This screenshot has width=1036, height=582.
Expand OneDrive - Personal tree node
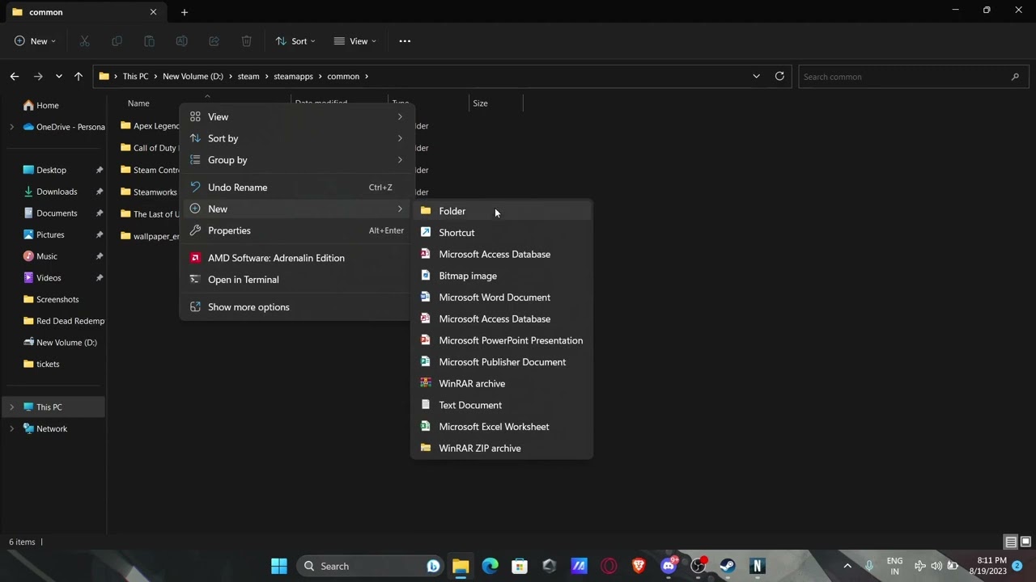tap(11, 127)
